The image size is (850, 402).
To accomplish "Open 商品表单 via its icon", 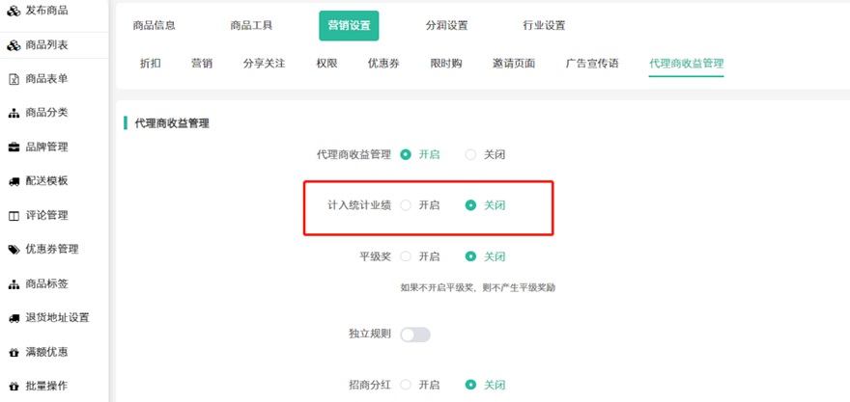I will (x=14, y=79).
